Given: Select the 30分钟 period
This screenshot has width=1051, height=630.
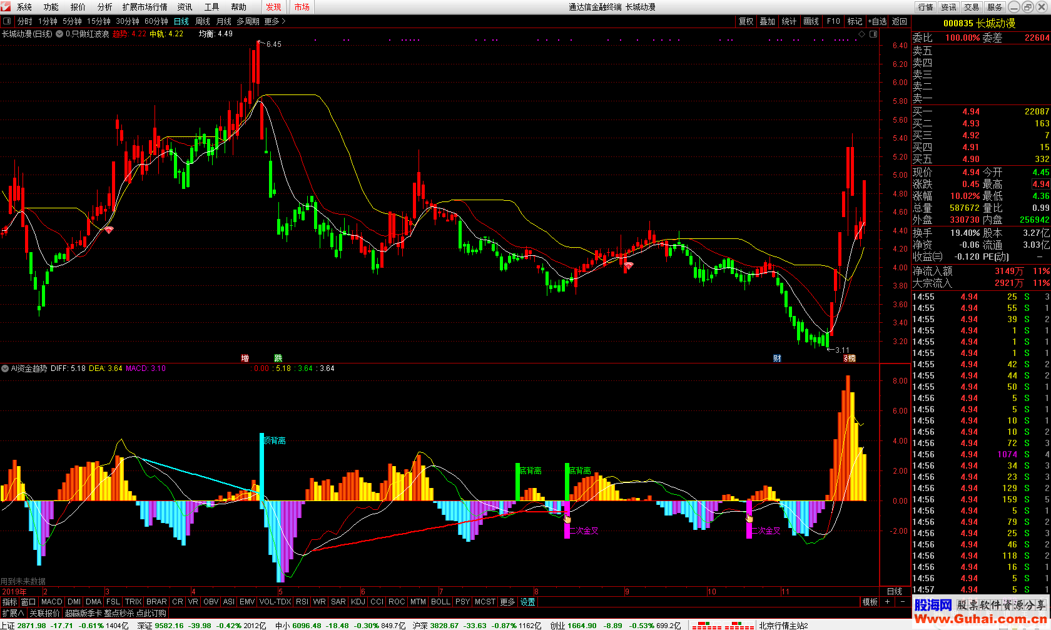Looking at the screenshot, I should (128, 21).
